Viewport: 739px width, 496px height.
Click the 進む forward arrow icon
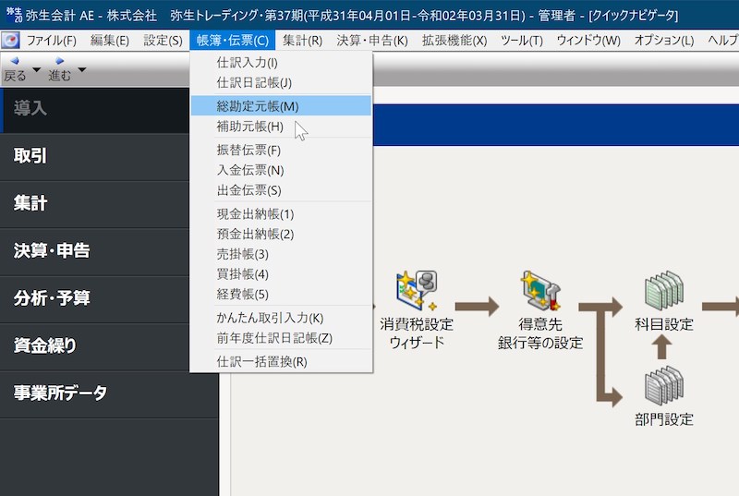pos(59,61)
